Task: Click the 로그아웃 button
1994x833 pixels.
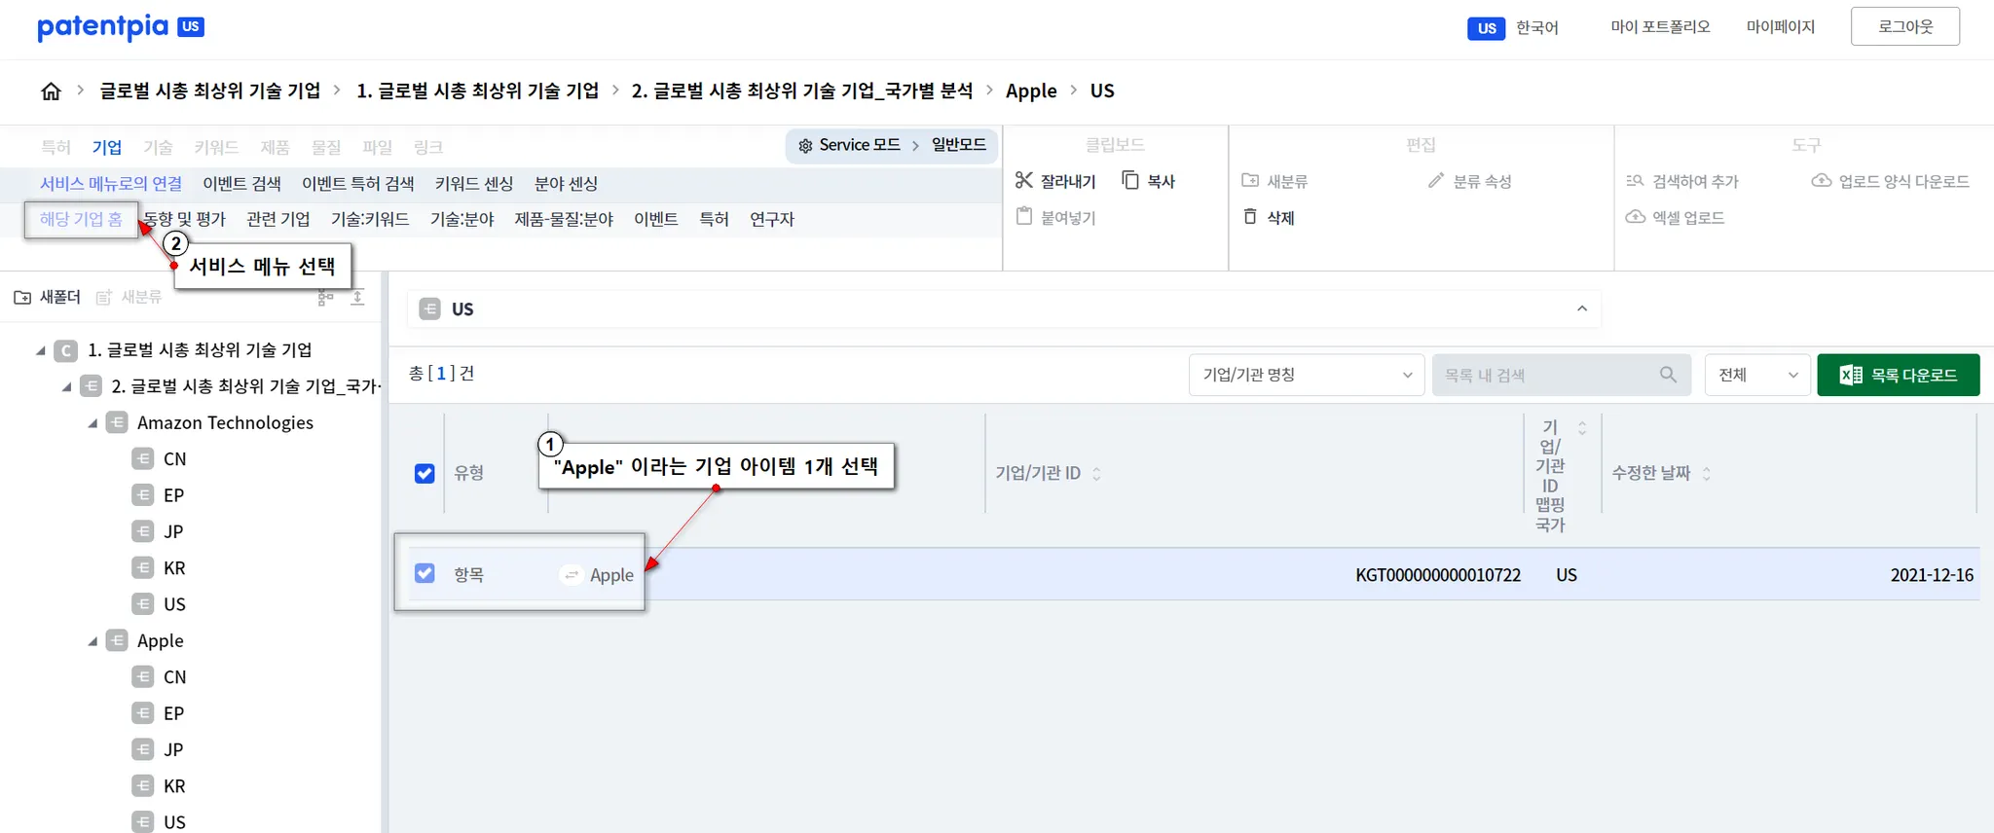Action: click(x=1904, y=26)
